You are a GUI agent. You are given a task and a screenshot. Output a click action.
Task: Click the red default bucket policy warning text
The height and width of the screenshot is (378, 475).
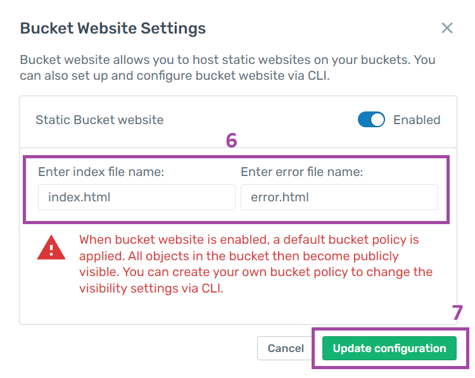coord(256,264)
